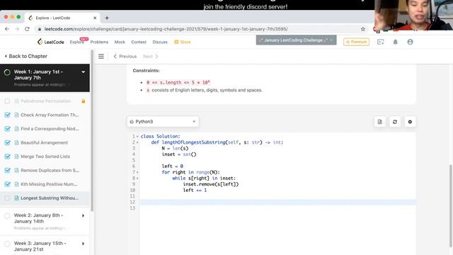Open Longest Substring Without problem
This screenshot has width=453, height=255.
click(x=50, y=198)
